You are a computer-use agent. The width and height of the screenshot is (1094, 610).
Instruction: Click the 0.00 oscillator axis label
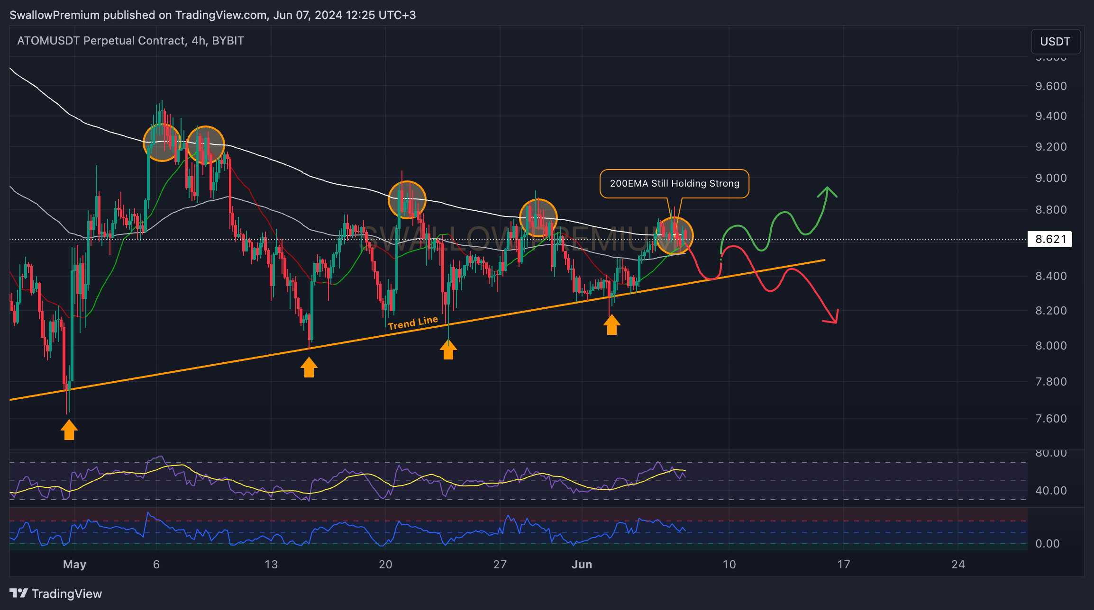pos(1048,544)
